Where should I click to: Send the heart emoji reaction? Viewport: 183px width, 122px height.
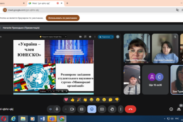[x=66, y=99]
